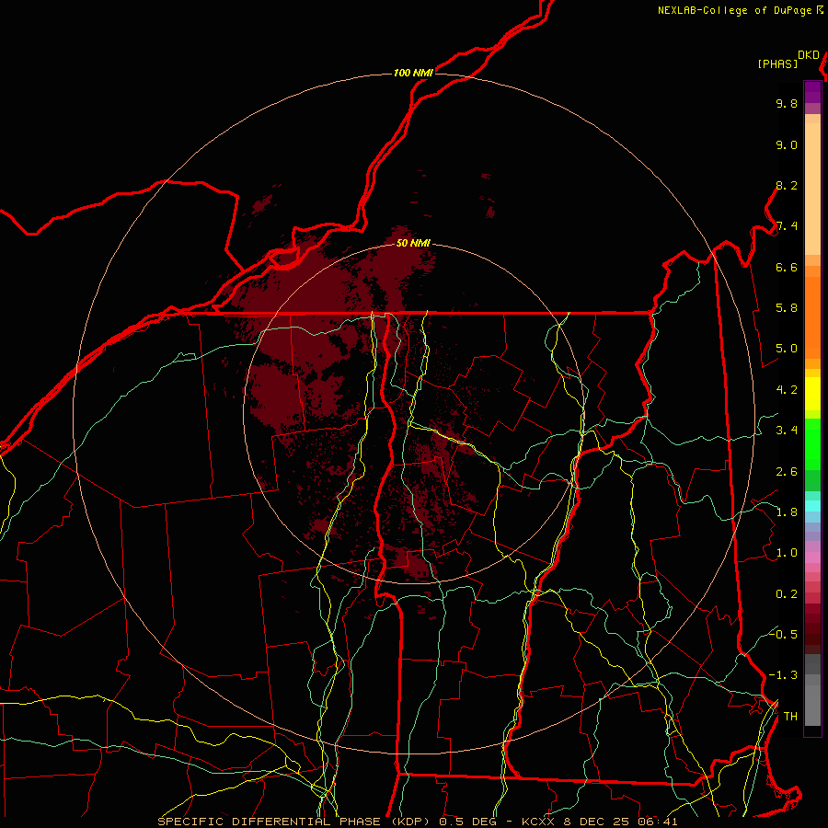Click the TH legend label
828x828 pixels.
pos(790,717)
